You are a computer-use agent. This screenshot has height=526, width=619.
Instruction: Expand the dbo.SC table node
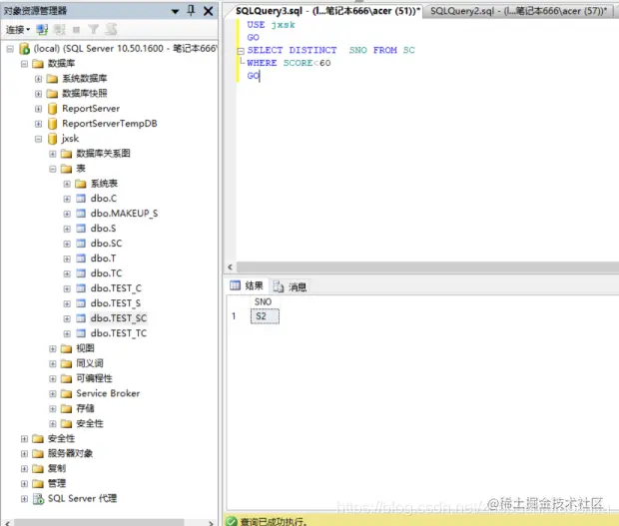pos(67,244)
